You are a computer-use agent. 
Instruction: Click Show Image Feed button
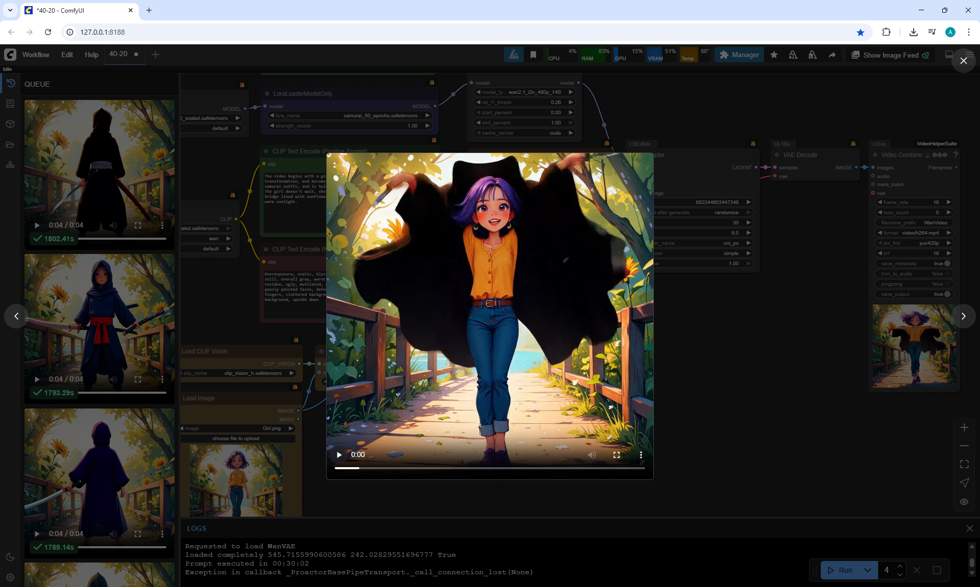click(x=890, y=55)
